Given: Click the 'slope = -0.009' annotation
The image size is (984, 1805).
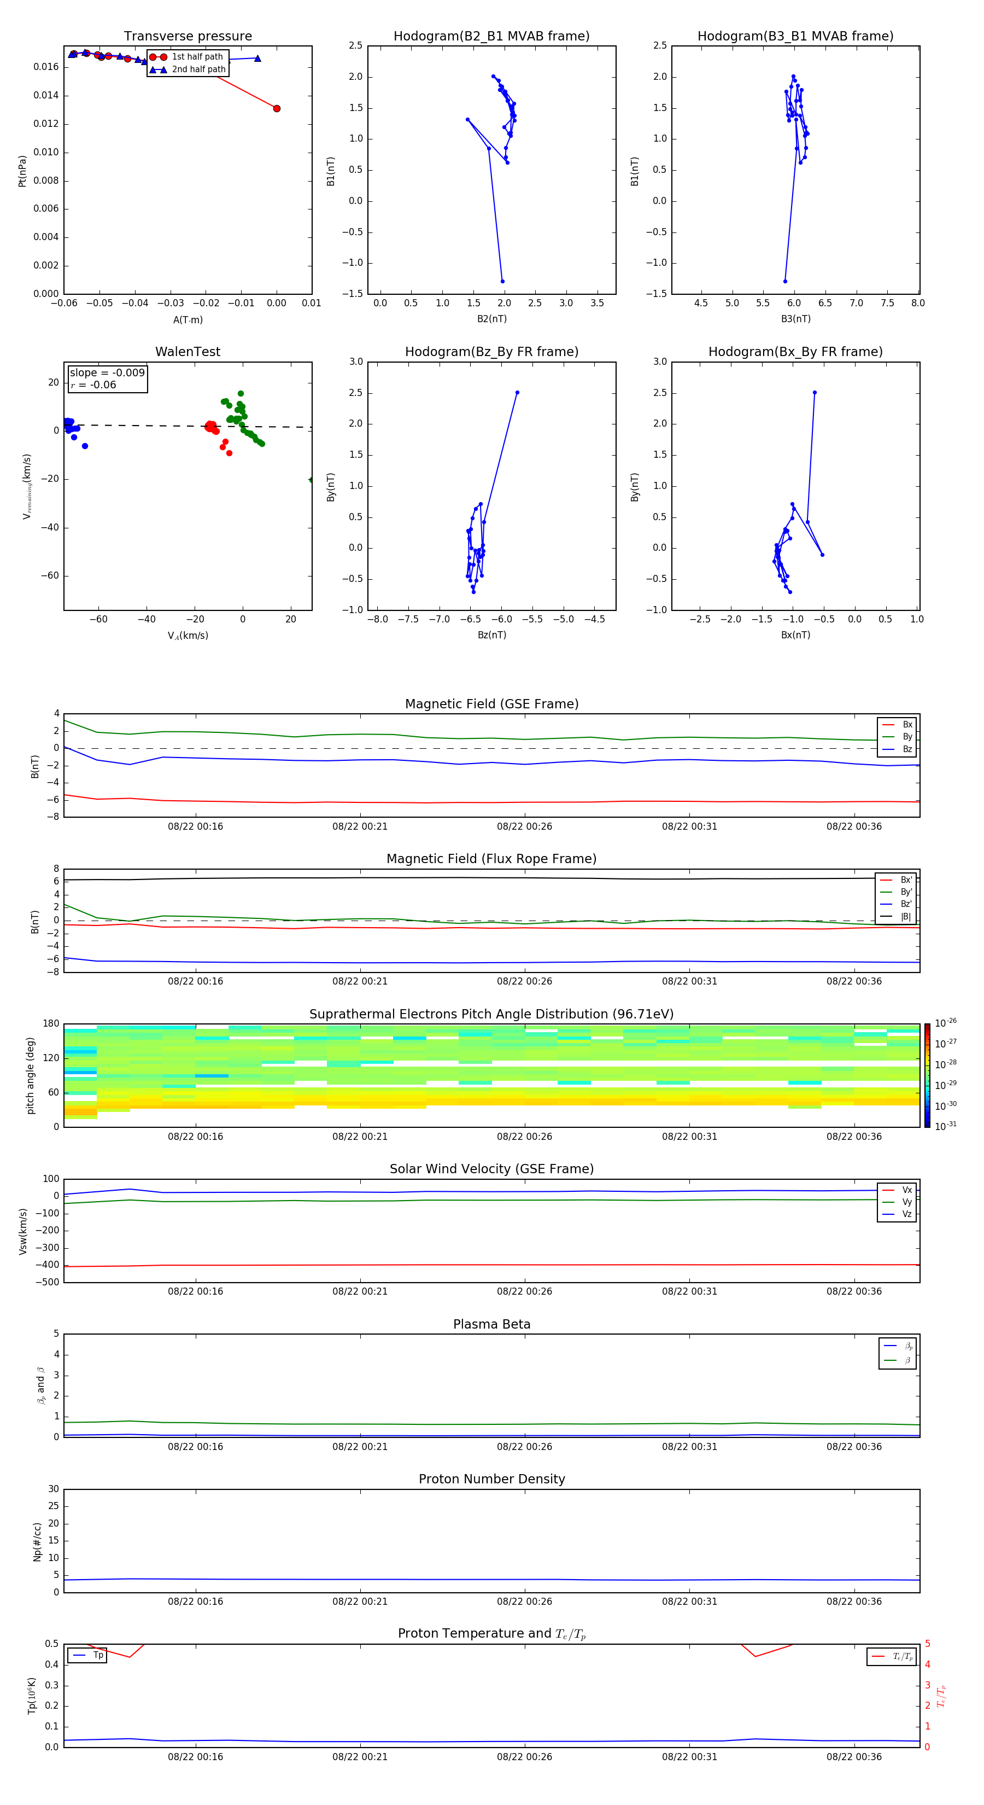Looking at the screenshot, I should coord(107,373).
